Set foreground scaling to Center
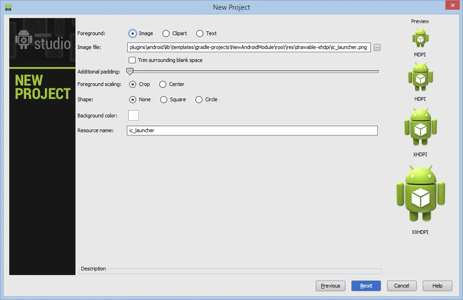Screen dimensions: 463x300 (x=163, y=84)
